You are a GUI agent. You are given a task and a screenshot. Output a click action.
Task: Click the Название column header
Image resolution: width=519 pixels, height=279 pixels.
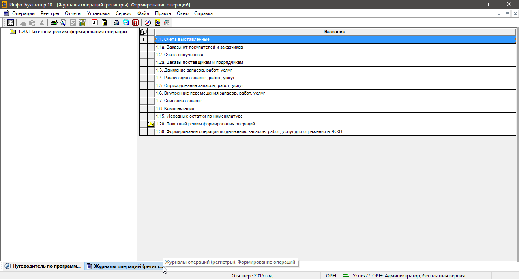tap(335, 32)
